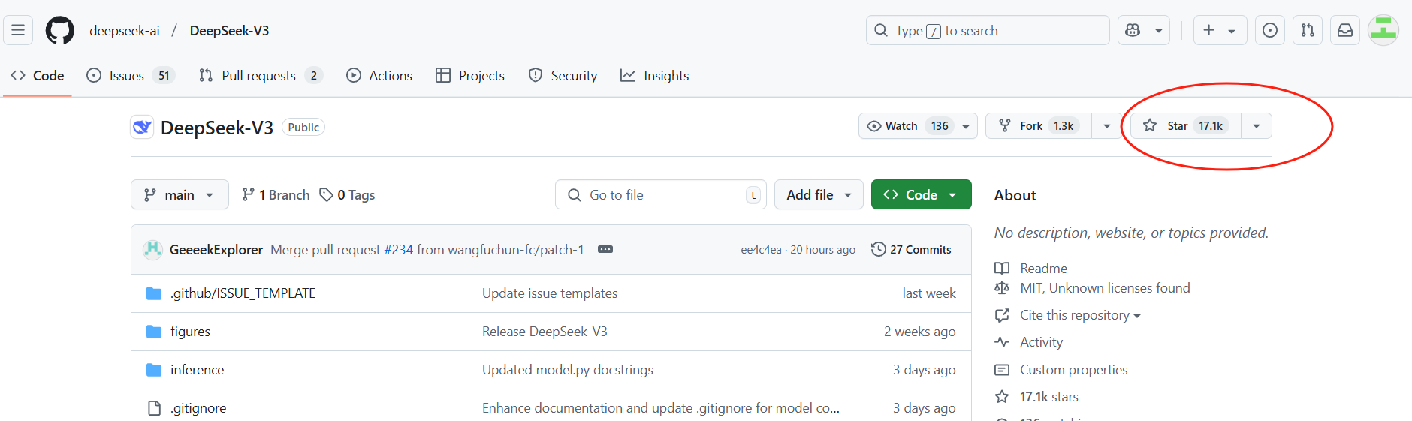
Task: Expand the Star lists dropdown arrow
Action: click(1257, 126)
